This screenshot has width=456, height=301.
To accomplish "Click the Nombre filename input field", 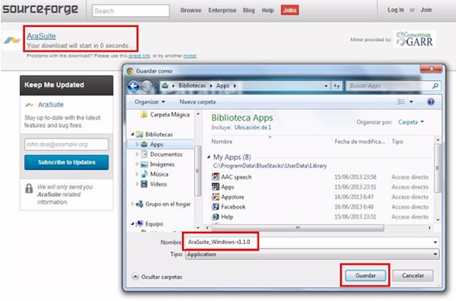I will pos(311,242).
